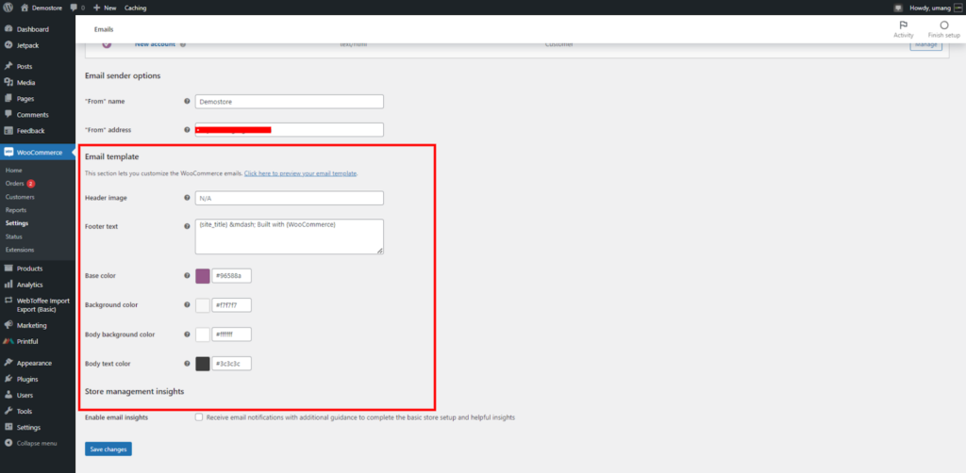
Task: Click help icon next to Base color
Action: point(188,275)
